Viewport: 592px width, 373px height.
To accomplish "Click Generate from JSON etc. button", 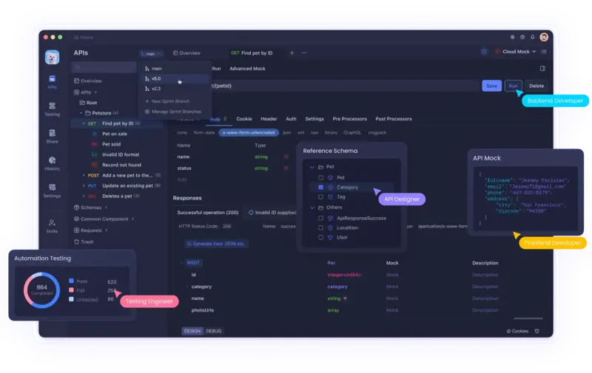I will point(216,244).
